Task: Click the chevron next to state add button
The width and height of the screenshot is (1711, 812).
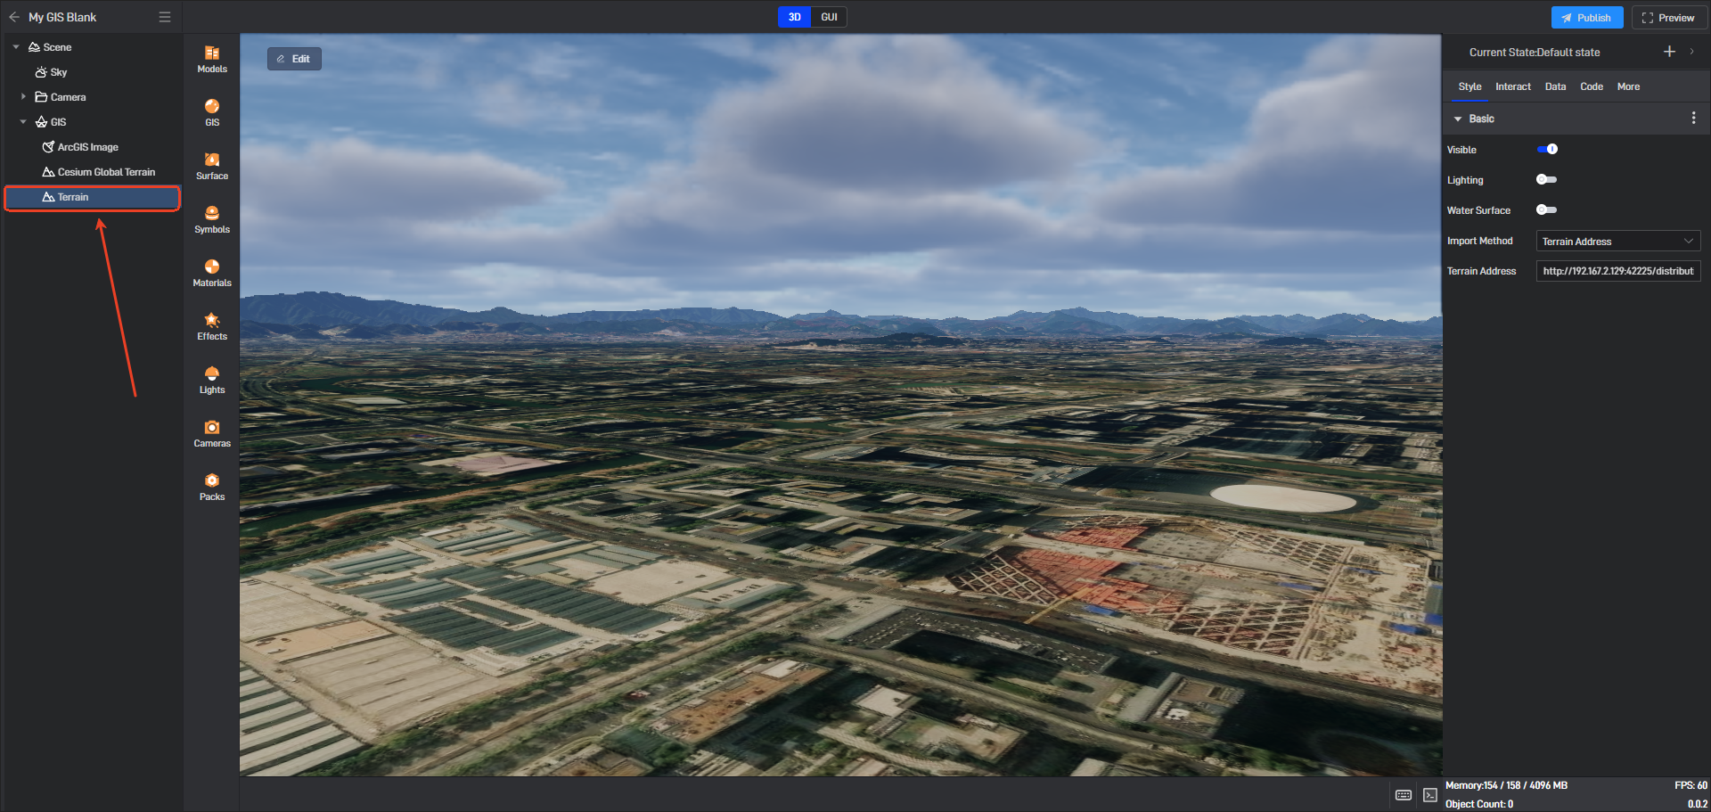Action: pos(1691,52)
